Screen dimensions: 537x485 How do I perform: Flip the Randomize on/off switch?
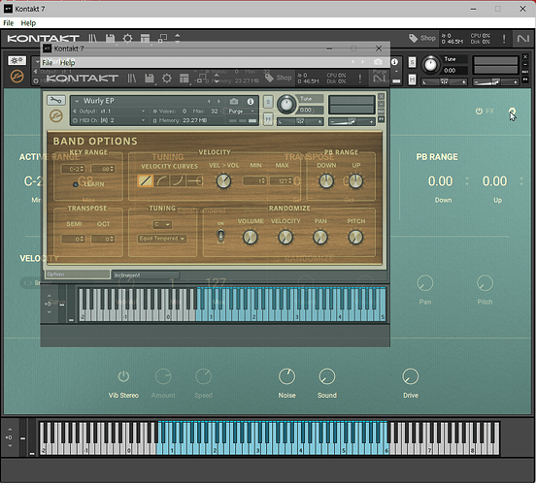click(220, 236)
